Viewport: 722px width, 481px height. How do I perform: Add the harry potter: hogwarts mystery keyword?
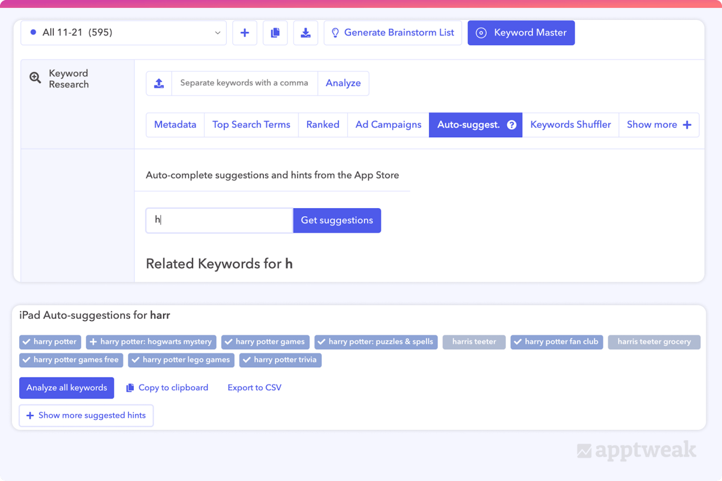click(x=151, y=342)
